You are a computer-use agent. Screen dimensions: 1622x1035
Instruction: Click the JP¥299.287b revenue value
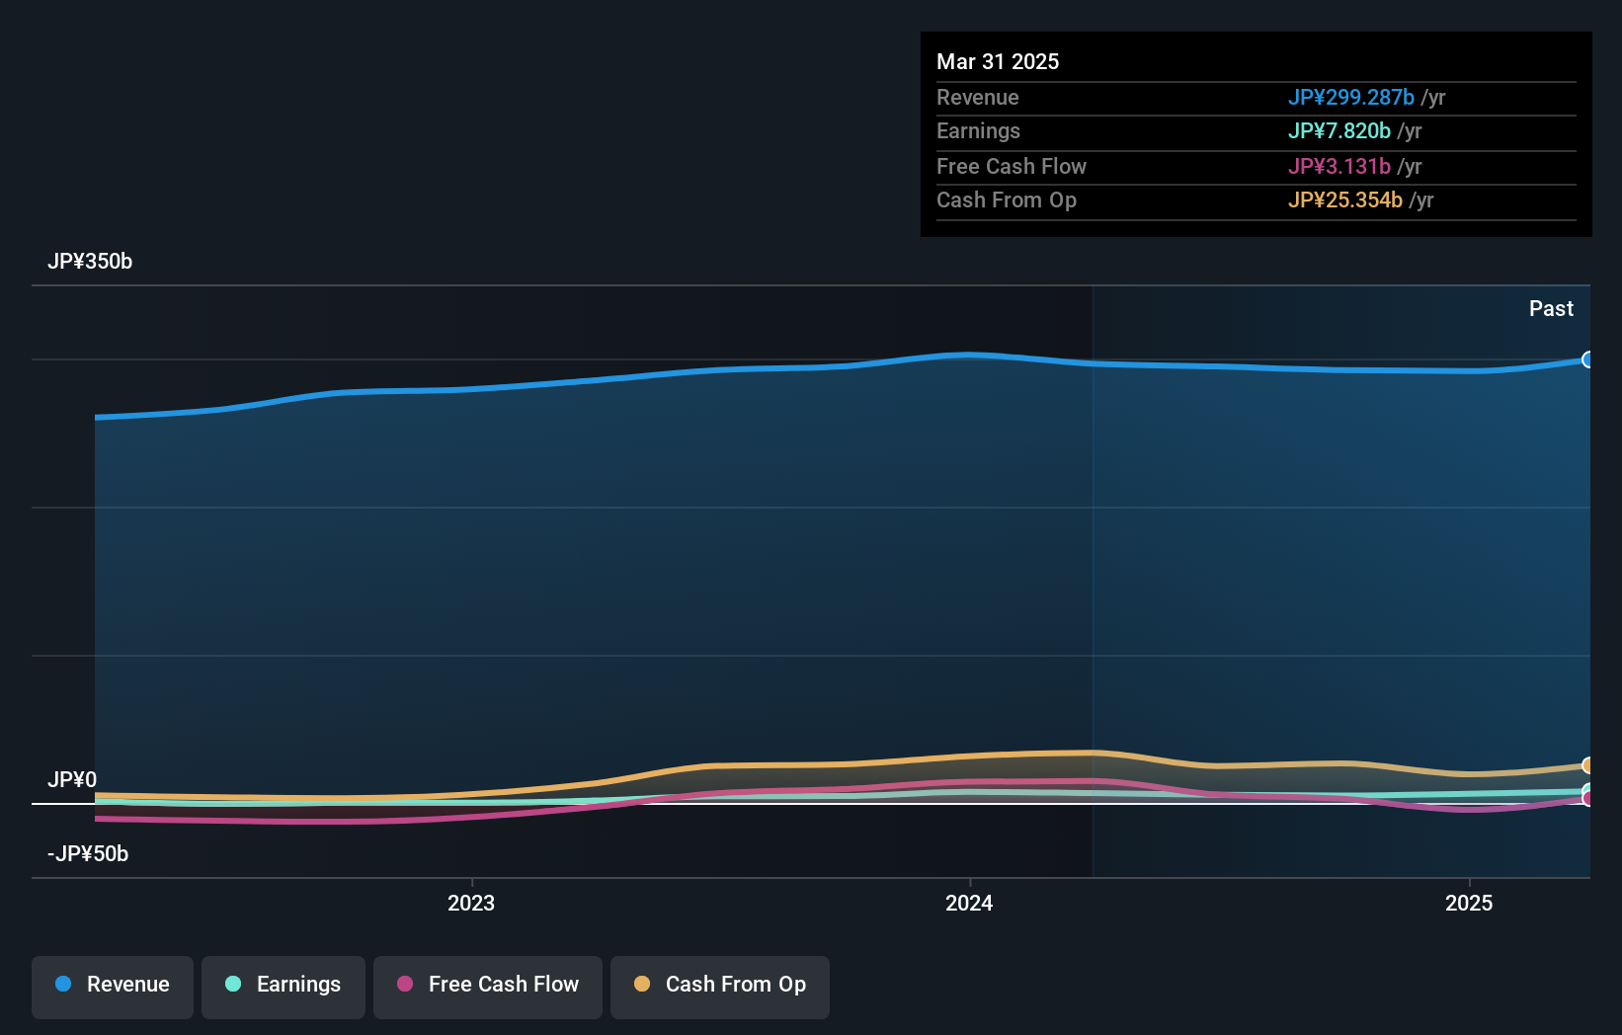(x=1350, y=97)
